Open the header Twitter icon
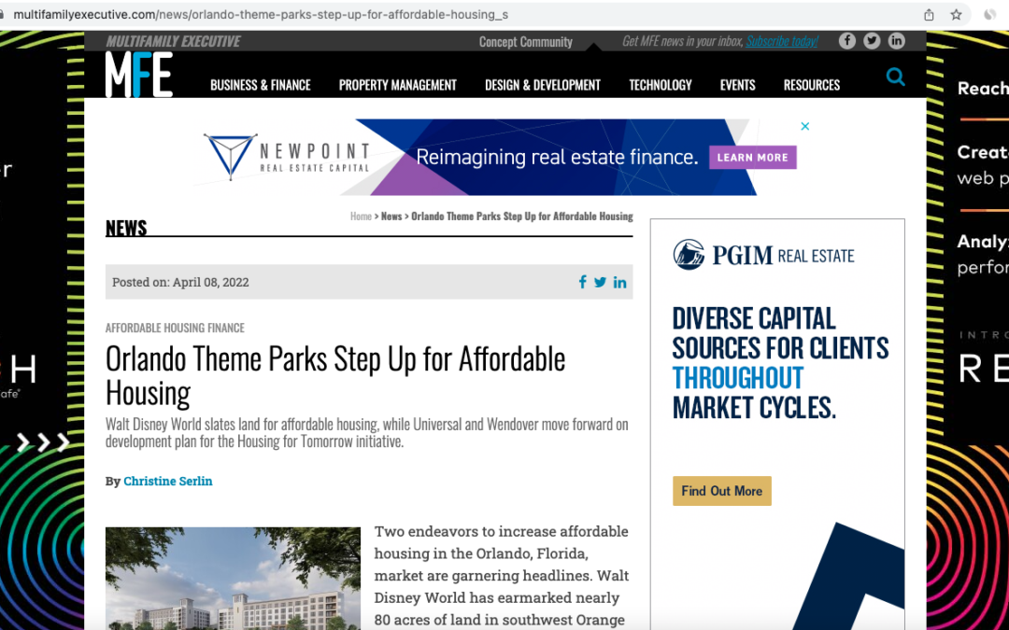The height and width of the screenshot is (630, 1009). [872, 40]
